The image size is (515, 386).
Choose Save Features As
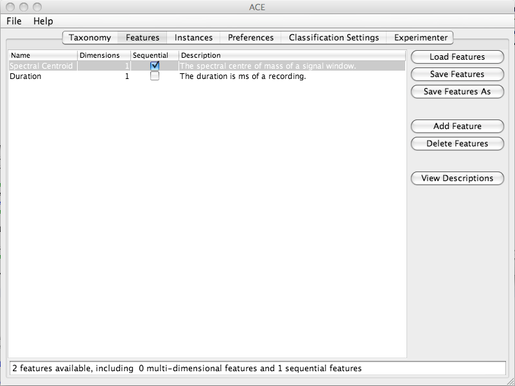(x=457, y=91)
